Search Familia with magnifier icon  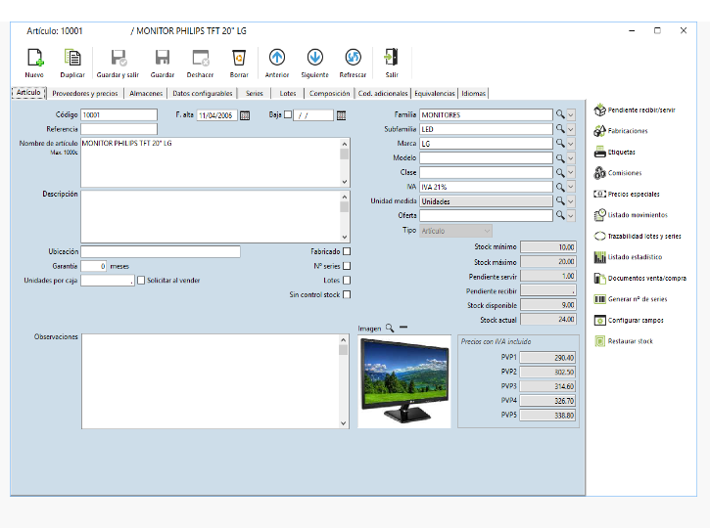coord(560,114)
